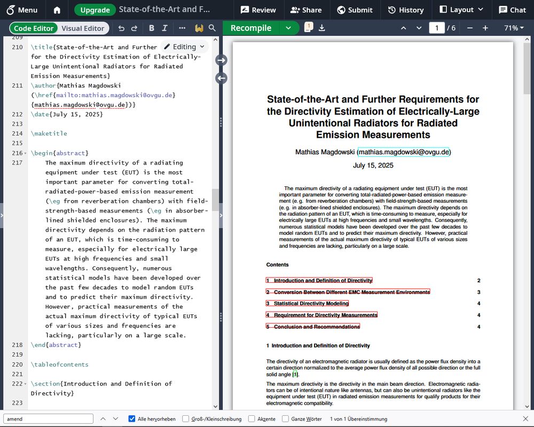The width and height of the screenshot is (534, 427).
Task: Open the Chat panel
Action: pos(513,10)
